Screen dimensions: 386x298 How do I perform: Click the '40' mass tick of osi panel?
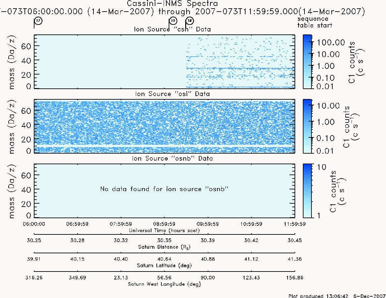[26, 125]
